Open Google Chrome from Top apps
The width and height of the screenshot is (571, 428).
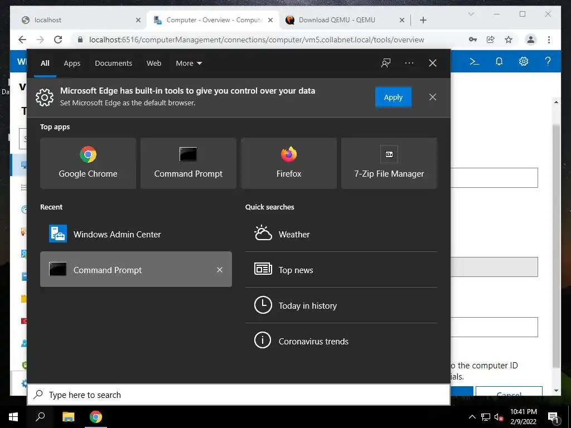point(88,163)
